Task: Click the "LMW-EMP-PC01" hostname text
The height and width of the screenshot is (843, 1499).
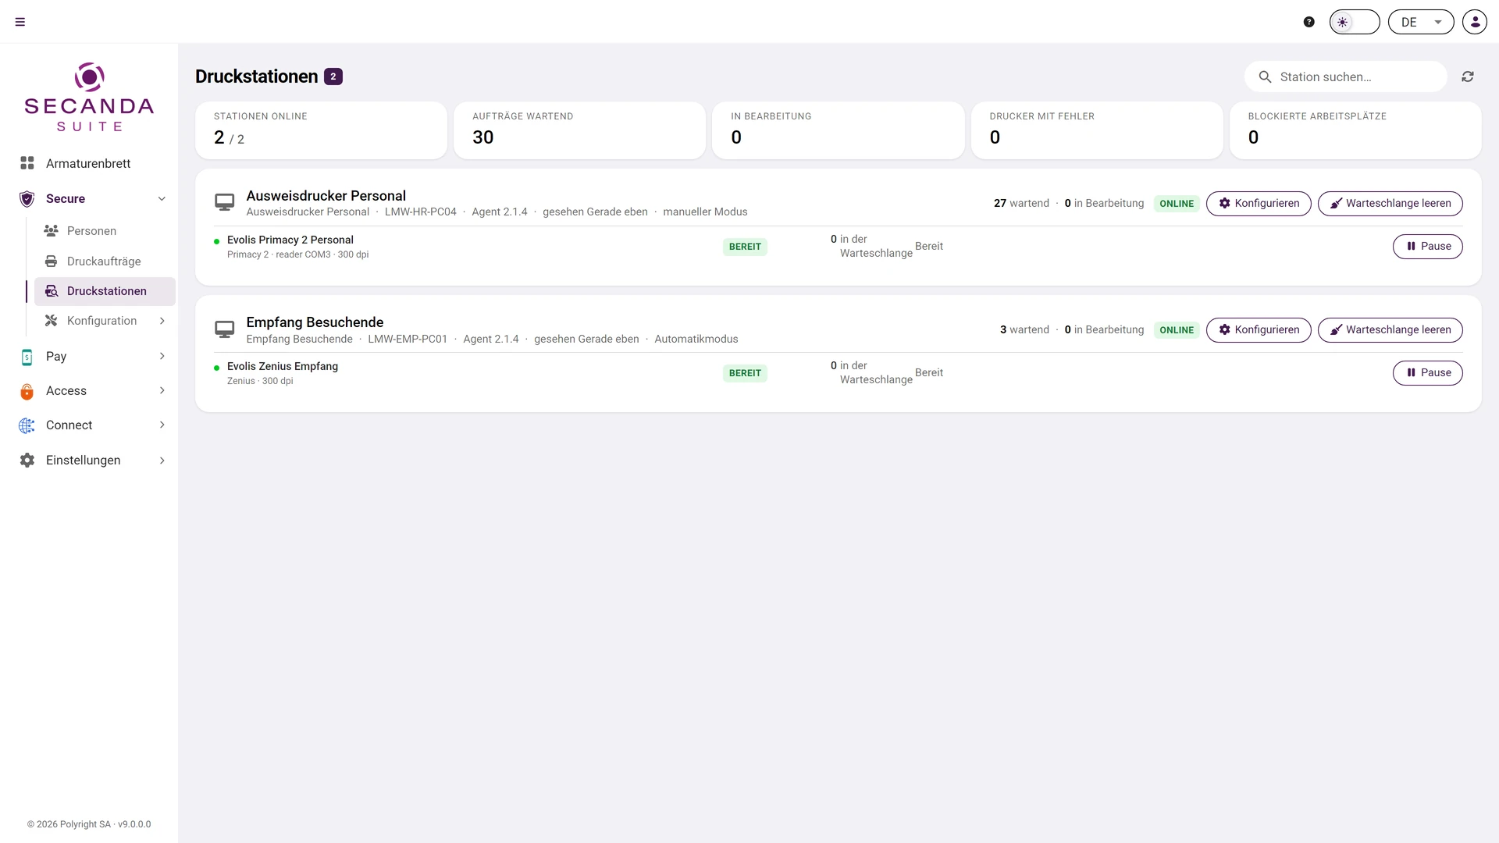Action: pos(408,339)
